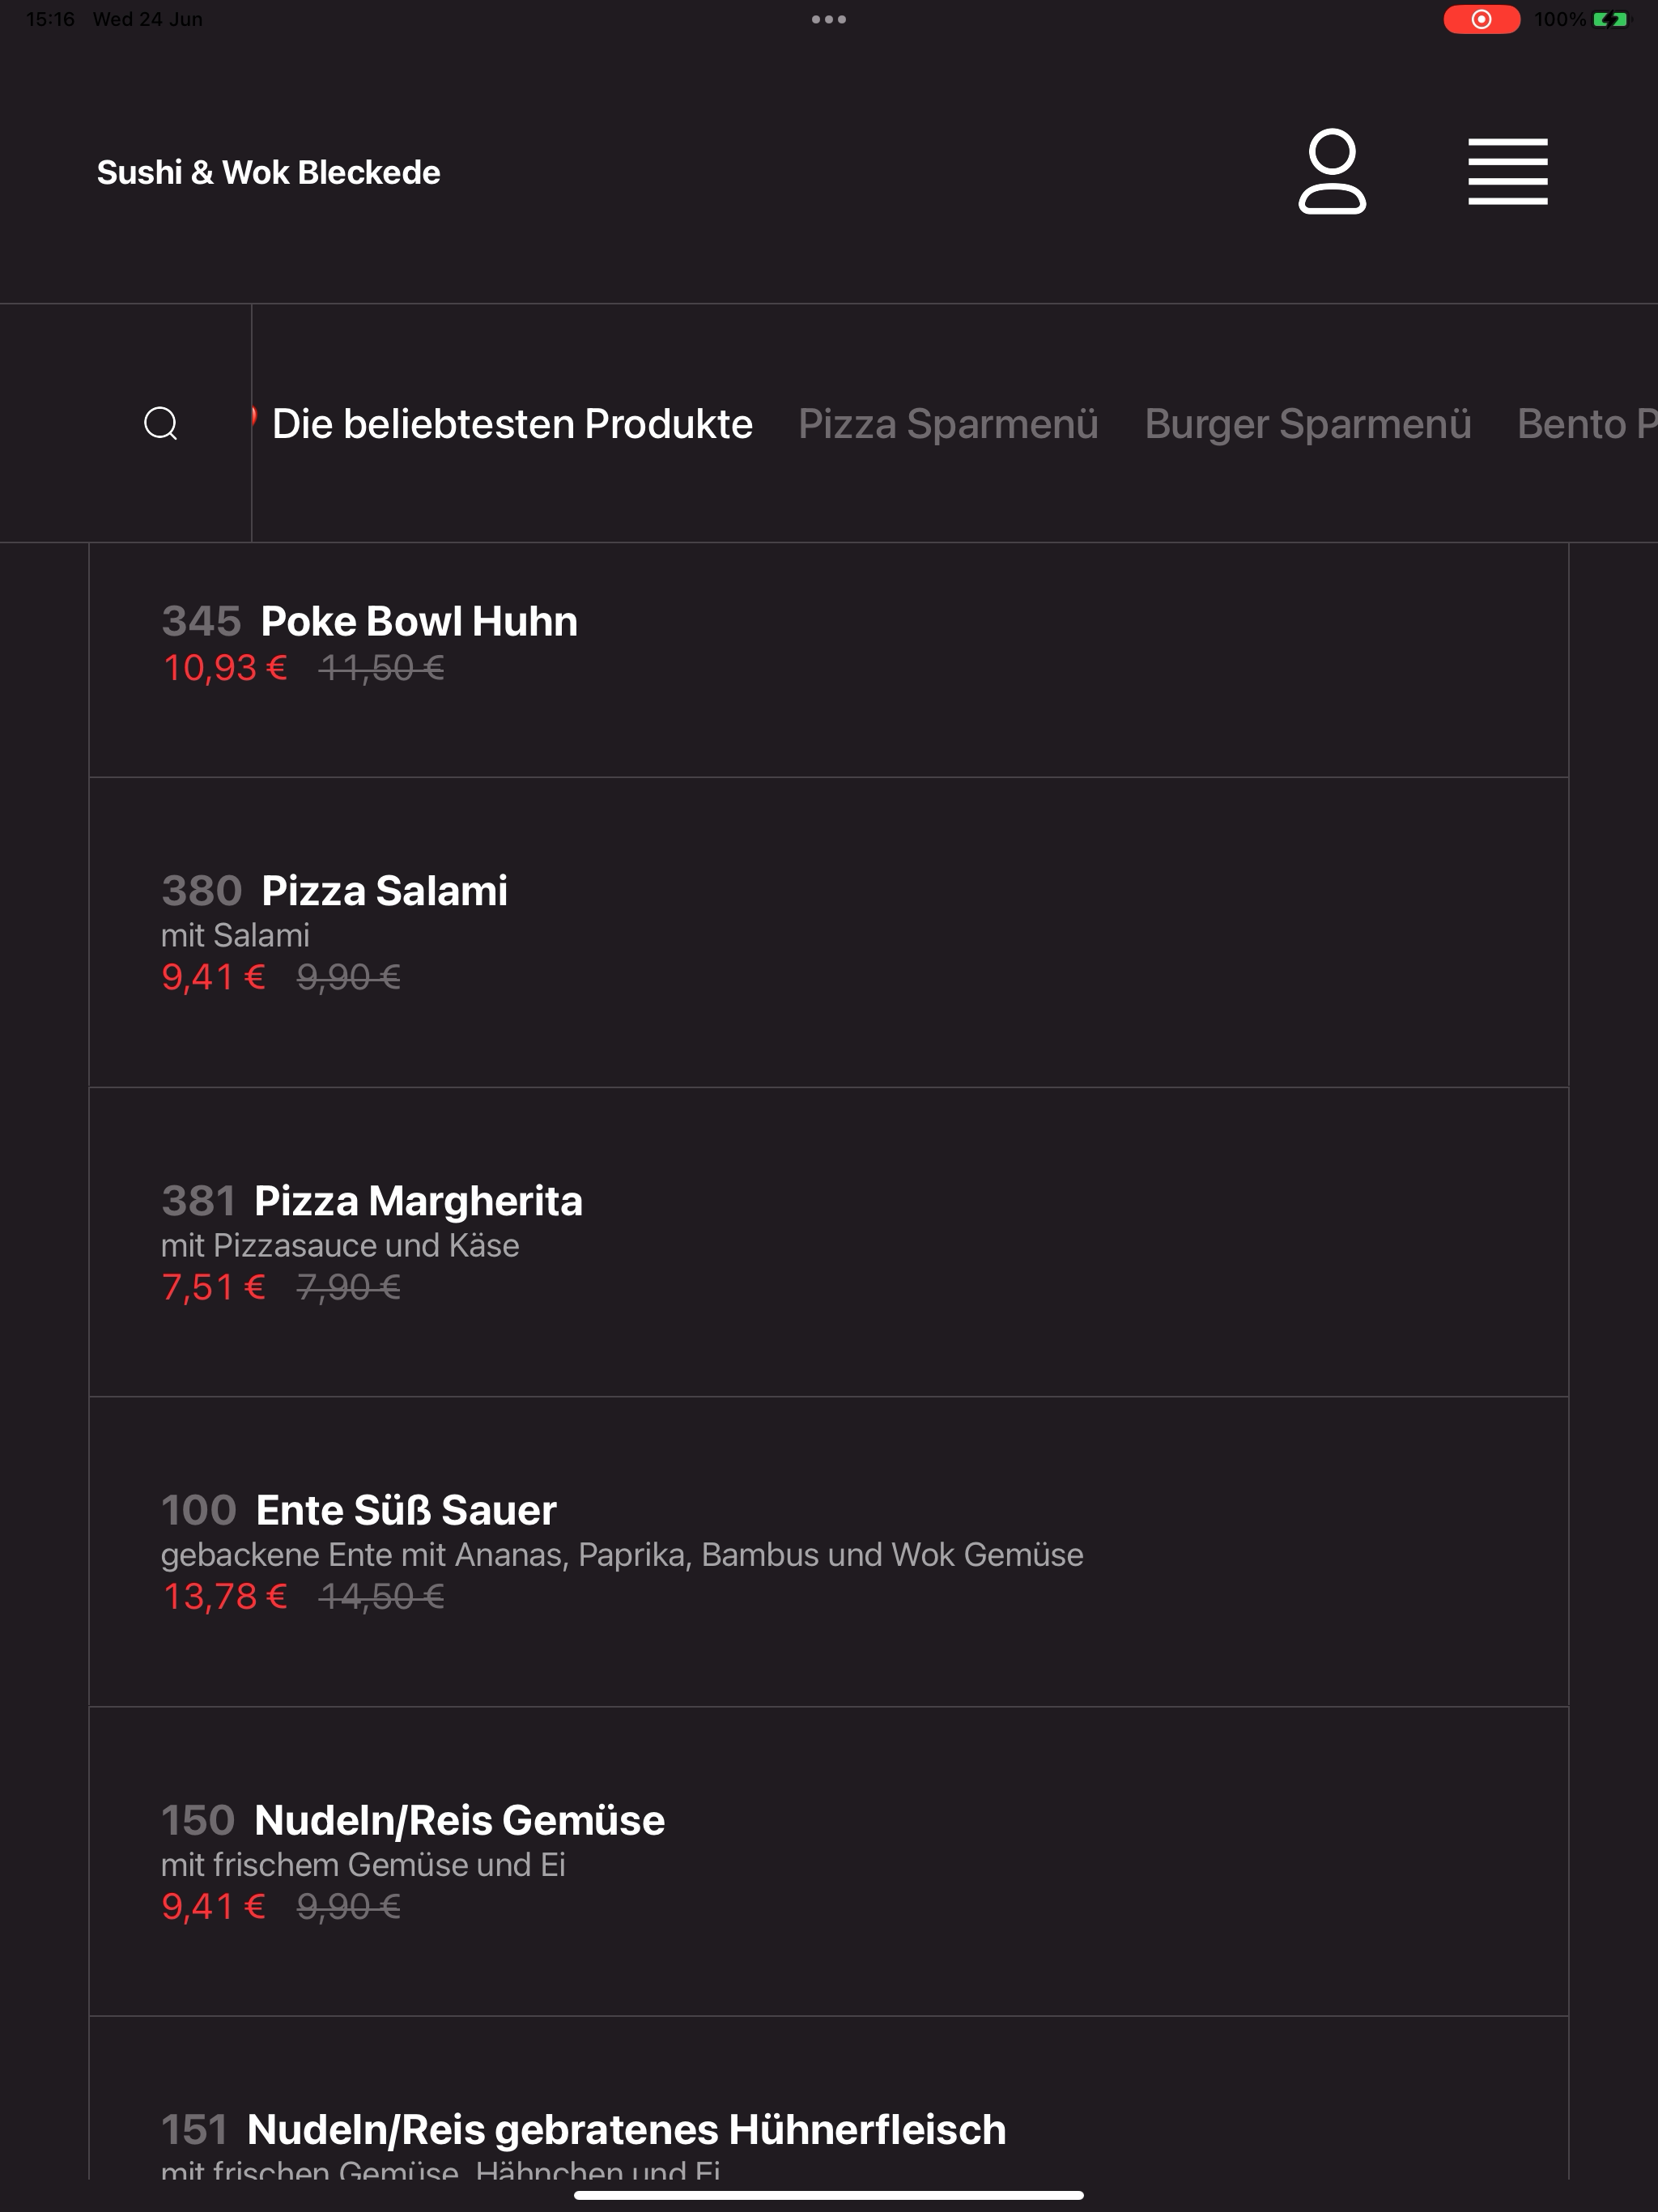Switch to Pizza Sparmenü category
The height and width of the screenshot is (2212, 1658).
tap(948, 424)
